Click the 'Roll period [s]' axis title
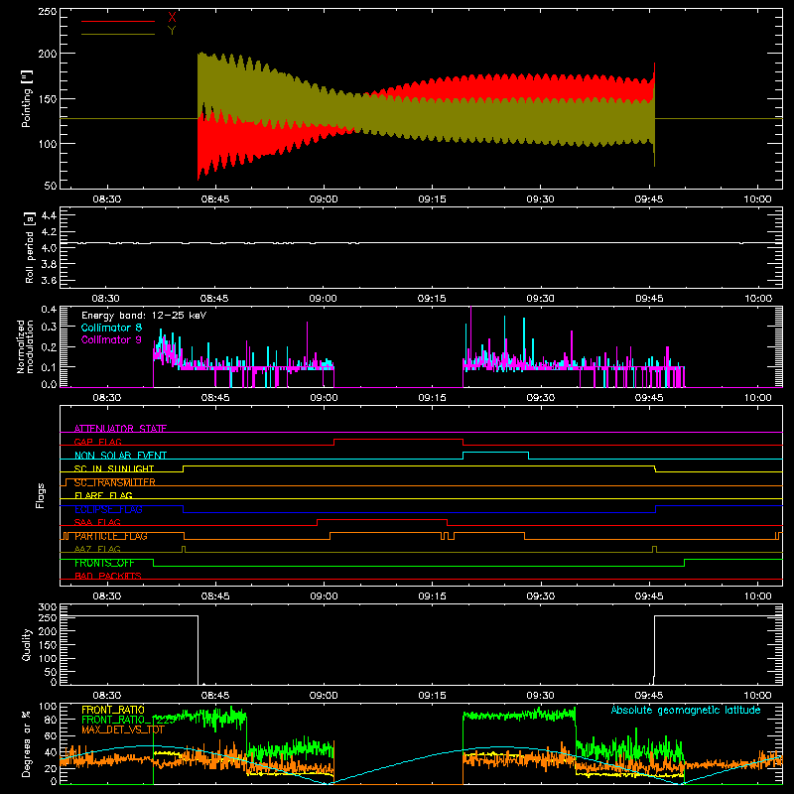The width and height of the screenshot is (794, 794). 30,247
